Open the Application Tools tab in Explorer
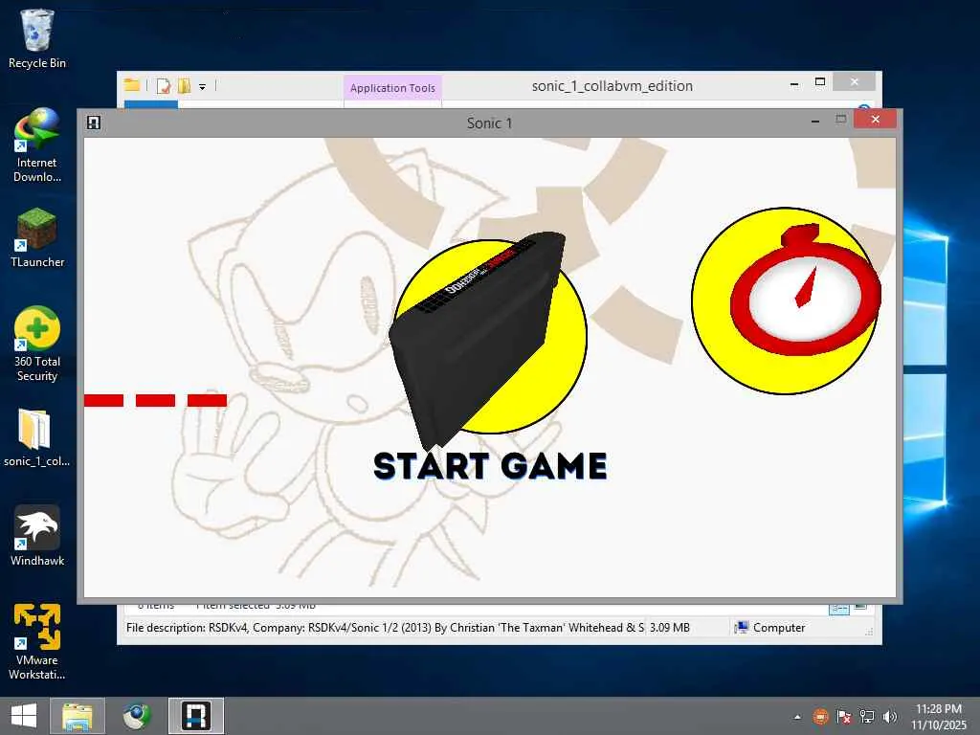980x735 pixels. tap(392, 88)
